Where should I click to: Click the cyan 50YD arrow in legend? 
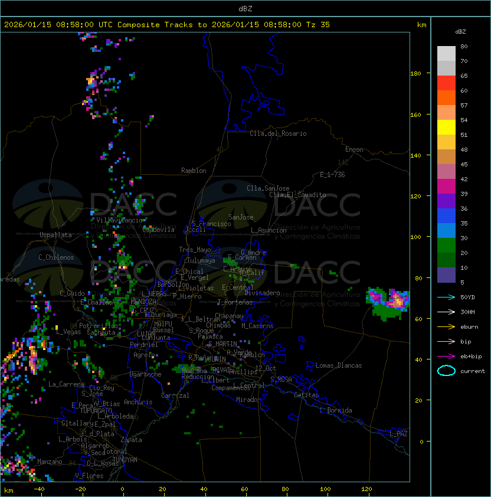click(x=446, y=297)
